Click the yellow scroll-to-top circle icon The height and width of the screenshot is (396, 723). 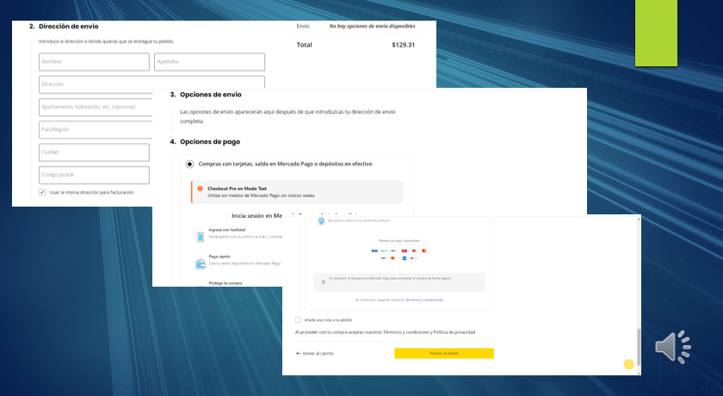point(628,364)
